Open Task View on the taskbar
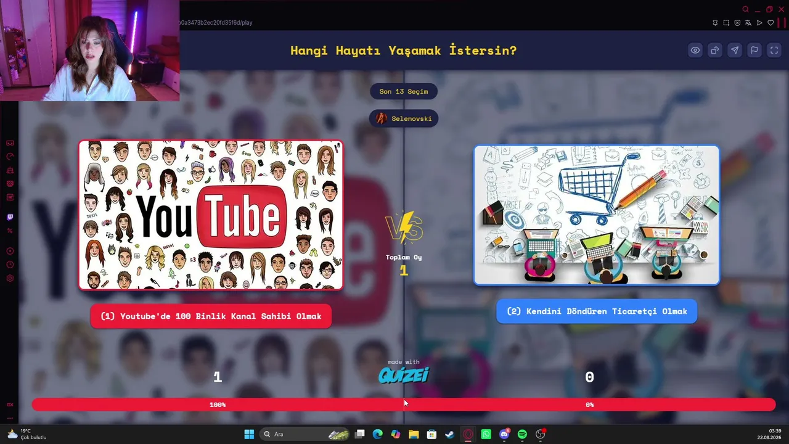This screenshot has width=789, height=444. pyautogui.click(x=360, y=434)
